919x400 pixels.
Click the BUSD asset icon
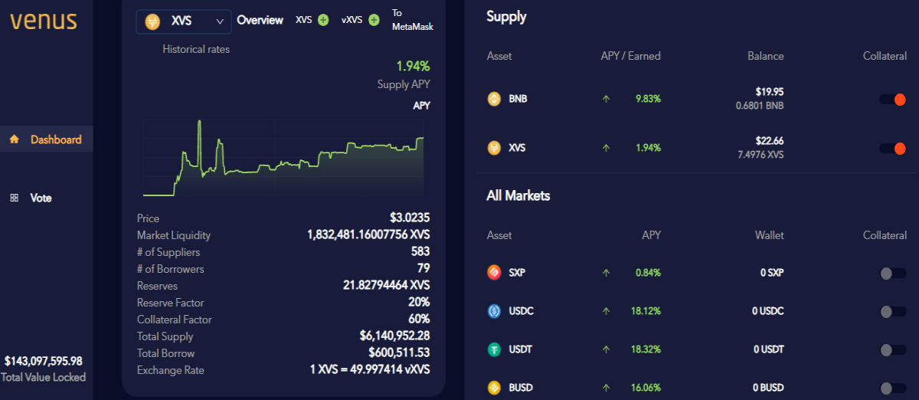[x=494, y=388]
